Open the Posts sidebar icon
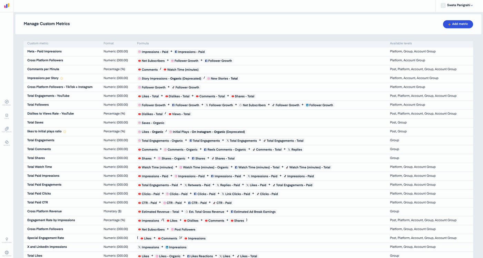This screenshot has height=258, width=483. [x=7, y=116]
